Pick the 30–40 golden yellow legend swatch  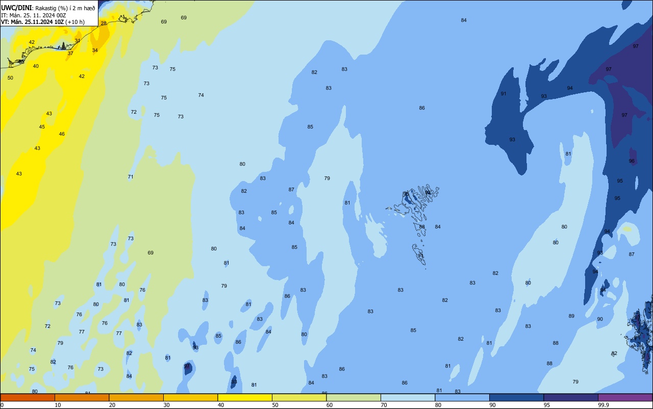(x=190, y=397)
